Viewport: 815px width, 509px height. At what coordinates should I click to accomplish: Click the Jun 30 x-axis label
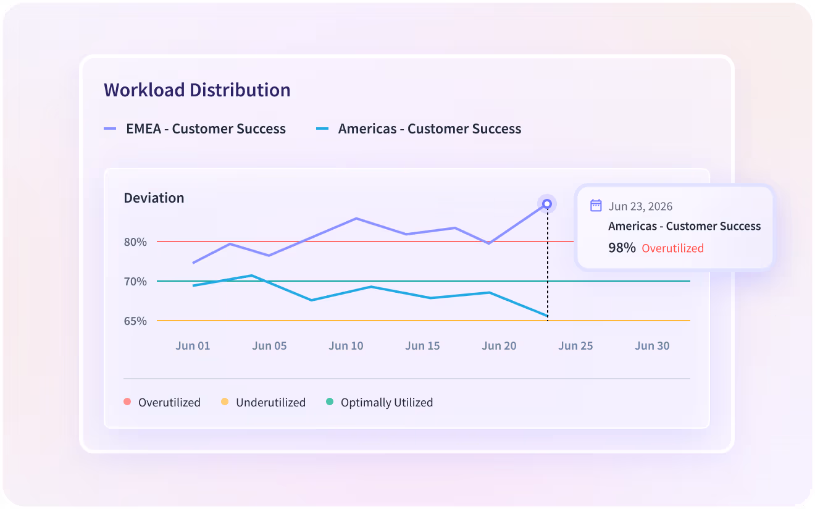[x=652, y=346]
